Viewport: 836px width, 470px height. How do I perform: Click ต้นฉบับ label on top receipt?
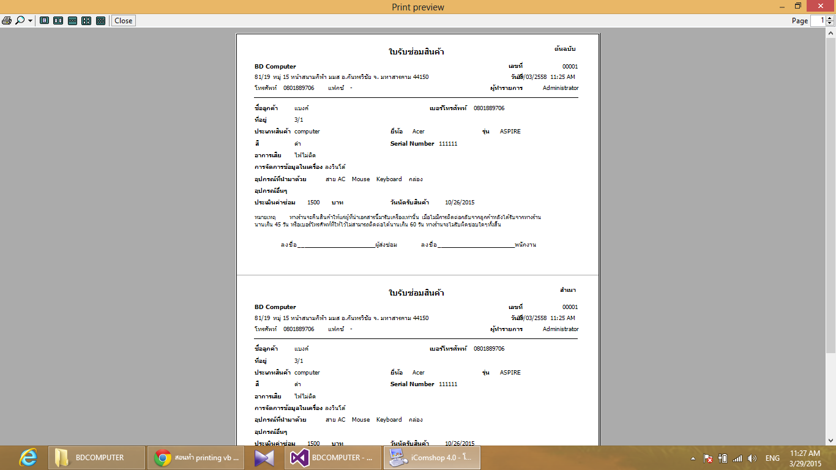(565, 48)
